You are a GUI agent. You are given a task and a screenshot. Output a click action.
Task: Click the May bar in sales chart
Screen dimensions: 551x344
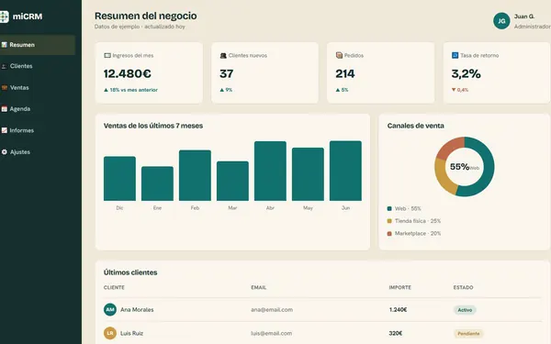[x=308, y=174]
